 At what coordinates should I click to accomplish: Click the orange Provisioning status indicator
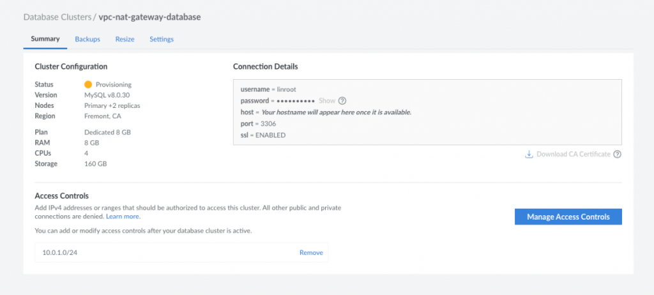point(88,84)
